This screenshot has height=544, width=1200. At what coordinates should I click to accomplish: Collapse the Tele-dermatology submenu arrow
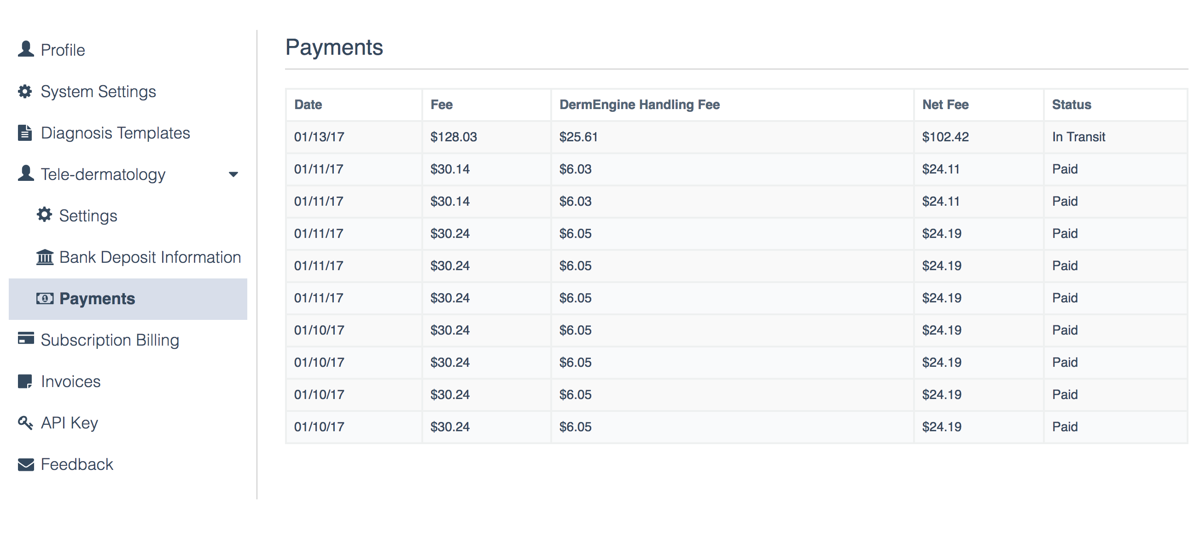[x=233, y=174]
